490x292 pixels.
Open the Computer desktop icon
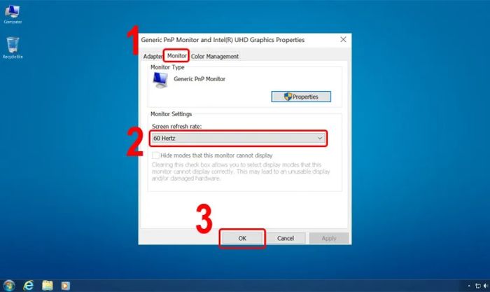tap(13, 15)
